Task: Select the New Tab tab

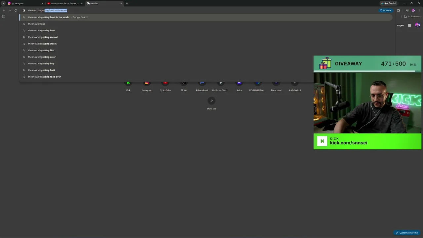Action: [104, 3]
